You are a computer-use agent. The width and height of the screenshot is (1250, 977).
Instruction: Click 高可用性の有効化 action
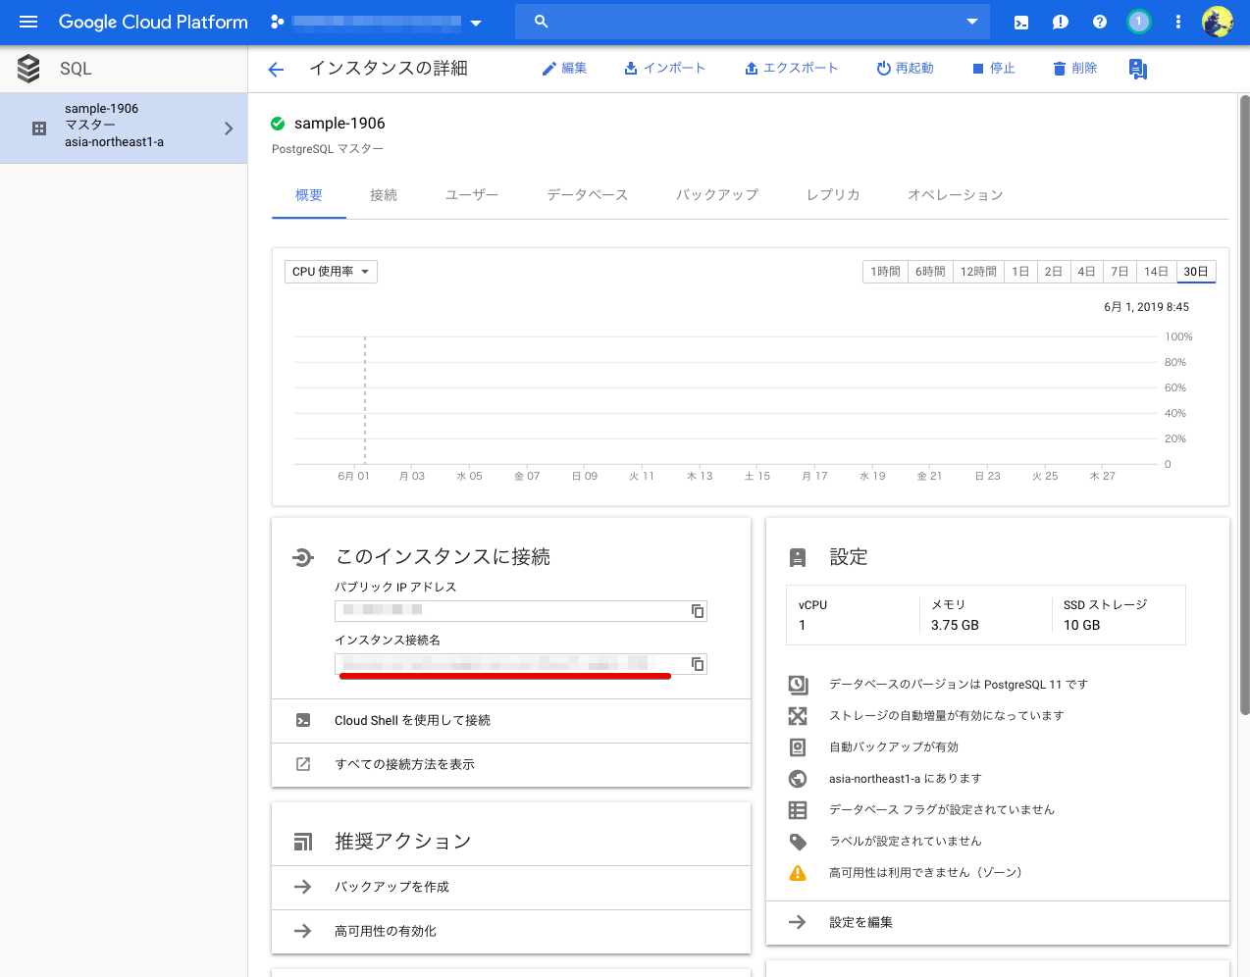[511, 932]
